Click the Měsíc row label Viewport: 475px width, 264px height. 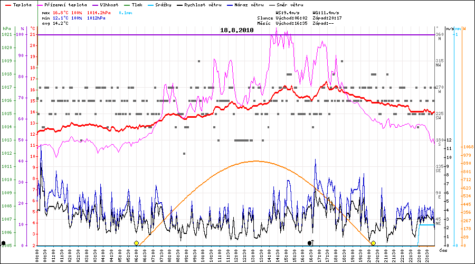(264, 23)
